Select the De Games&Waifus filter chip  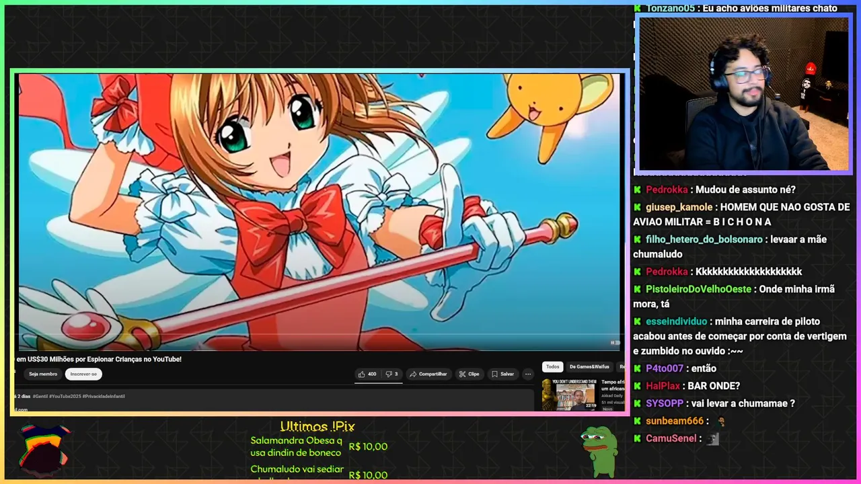click(x=589, y=366)
